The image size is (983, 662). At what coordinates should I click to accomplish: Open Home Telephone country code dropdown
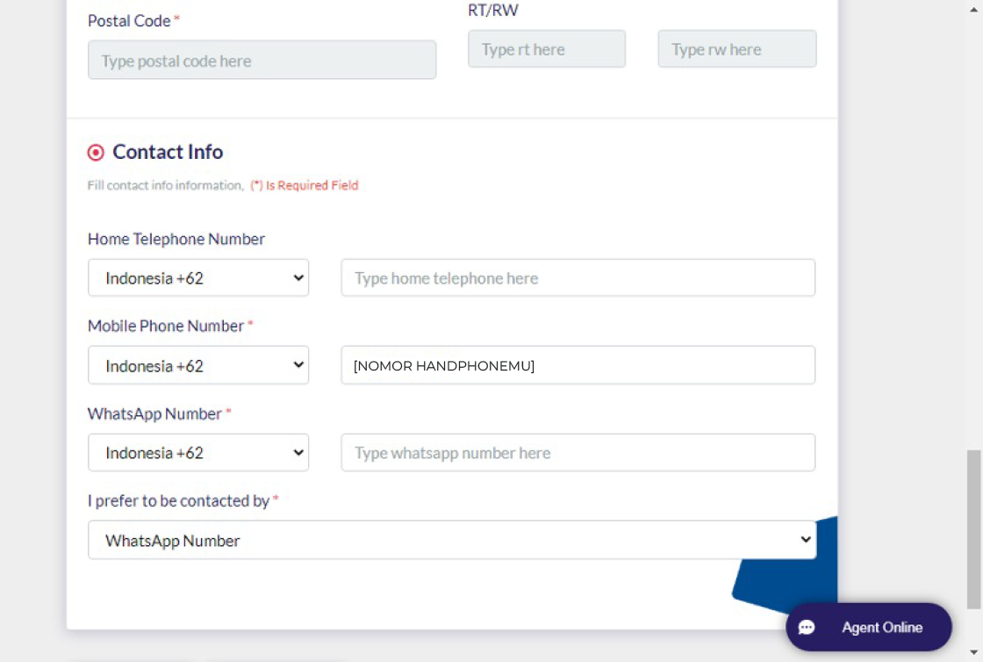point(198,277)
